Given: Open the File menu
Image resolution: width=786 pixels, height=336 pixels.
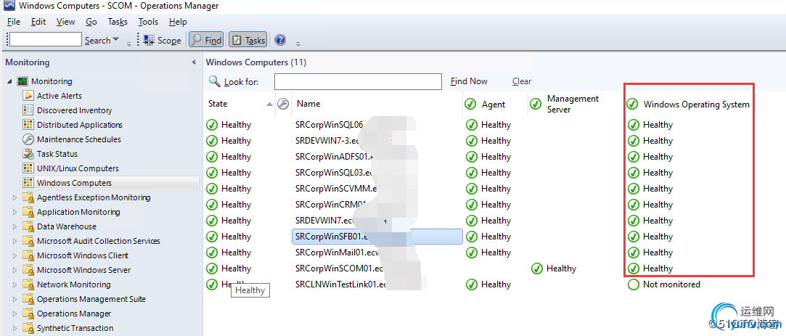Looking at the screenshot, I should pyautogui.click(x=14, y=22).
